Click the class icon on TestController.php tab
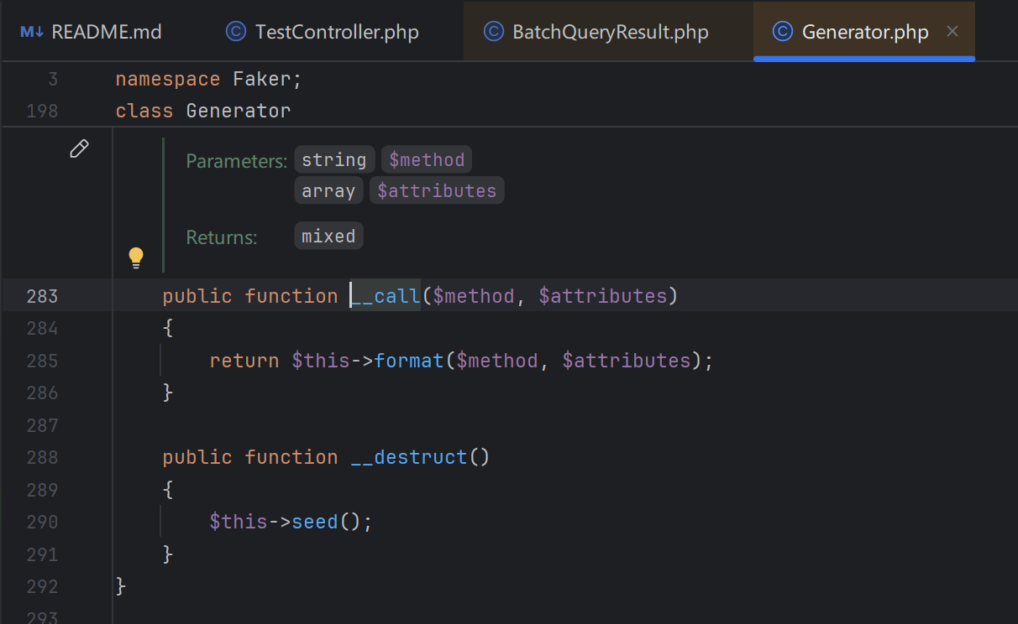Screen dimensions: 1018x624 point(236,32)
